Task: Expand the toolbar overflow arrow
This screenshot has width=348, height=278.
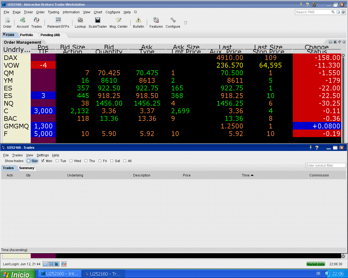Action: (185, 23)
